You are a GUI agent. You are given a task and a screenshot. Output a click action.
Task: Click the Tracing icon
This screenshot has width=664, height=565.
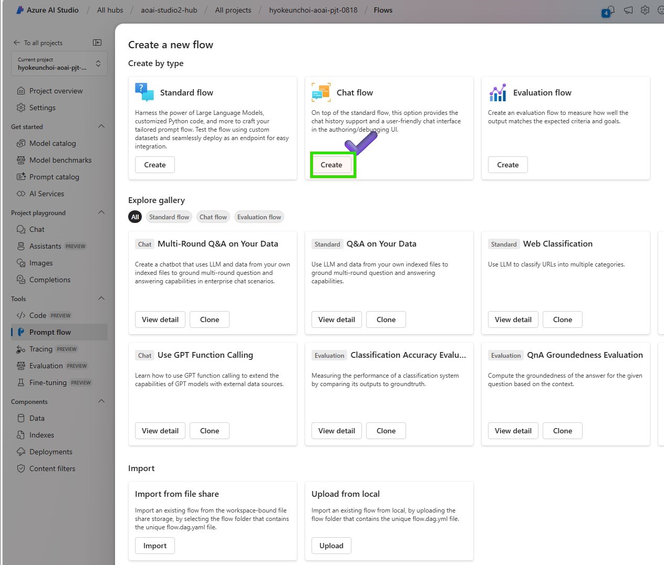(x=21, y=349)
